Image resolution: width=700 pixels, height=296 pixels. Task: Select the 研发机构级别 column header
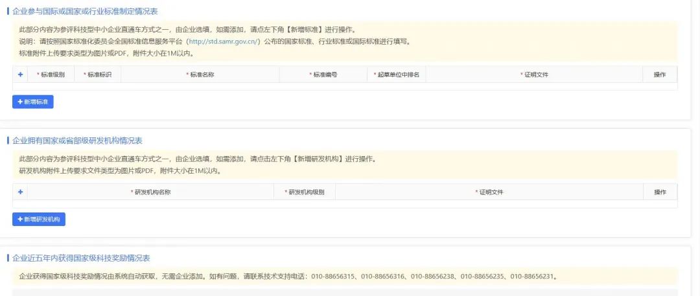click(305, 192)
